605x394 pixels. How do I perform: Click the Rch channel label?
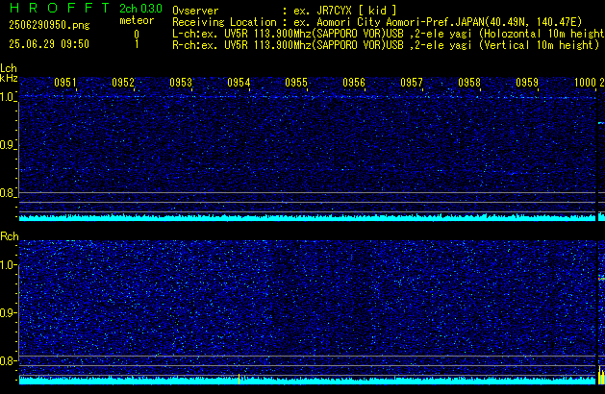click(x=10, y=236)
